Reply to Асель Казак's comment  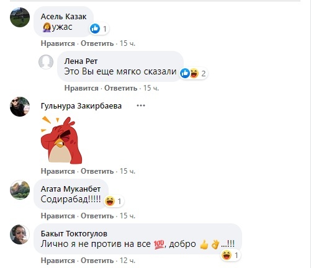pos(97,43)
